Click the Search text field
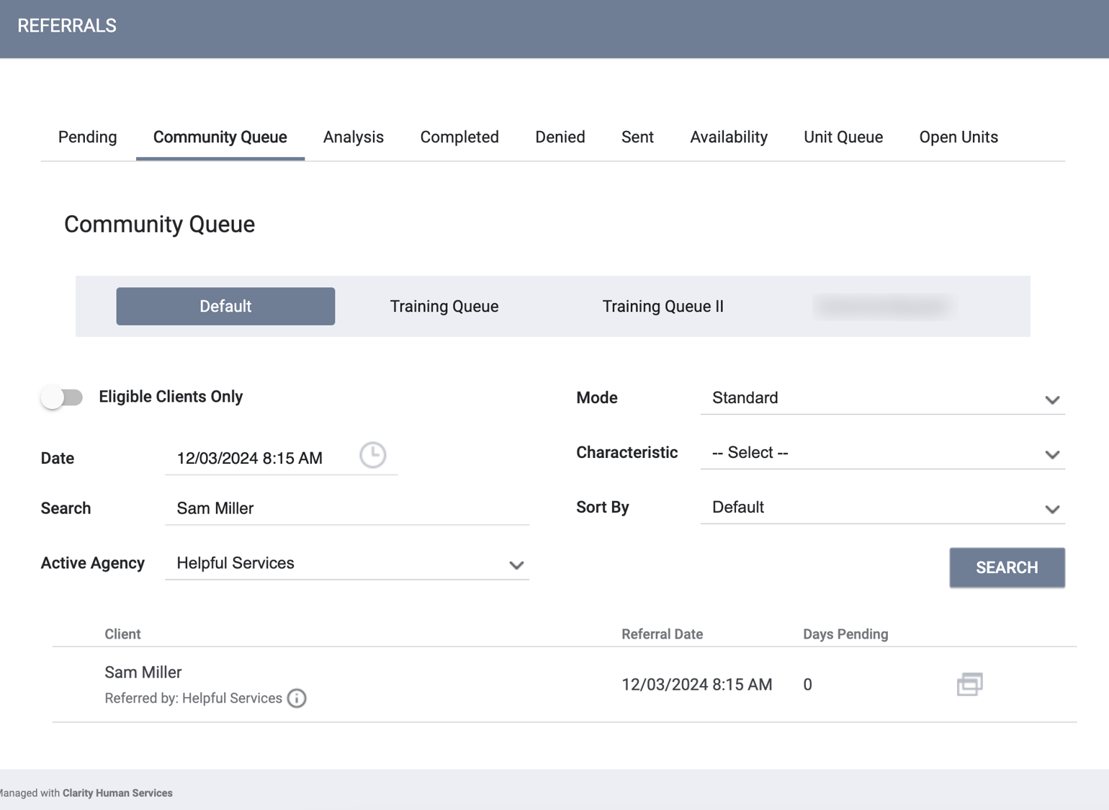 coord(347,508)
